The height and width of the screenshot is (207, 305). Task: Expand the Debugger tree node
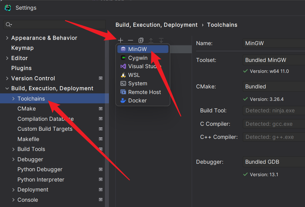pos(13,159)
